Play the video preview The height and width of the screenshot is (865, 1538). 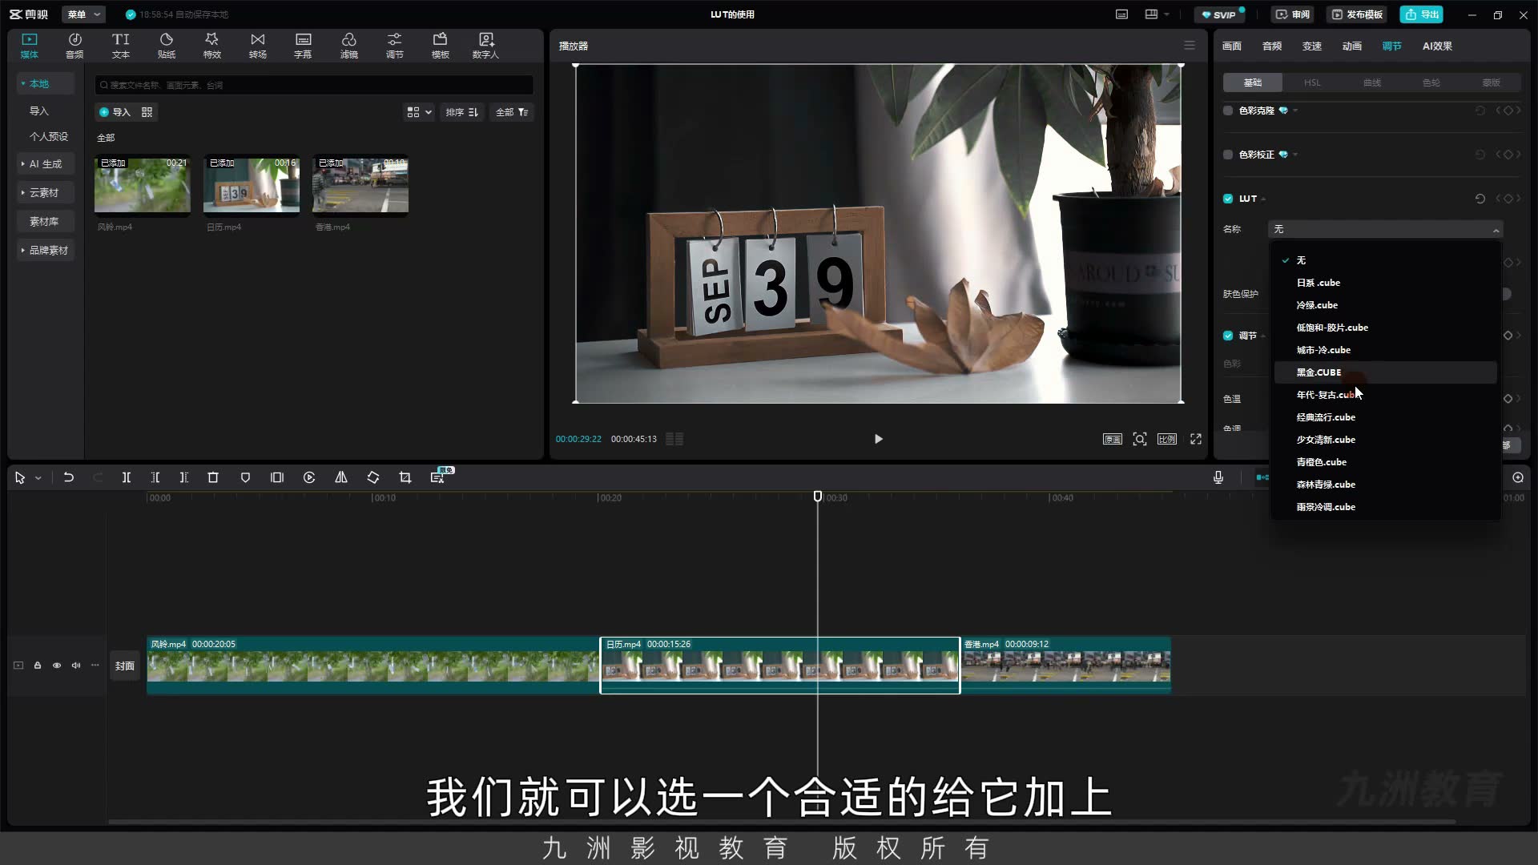[x=878, y=439]
